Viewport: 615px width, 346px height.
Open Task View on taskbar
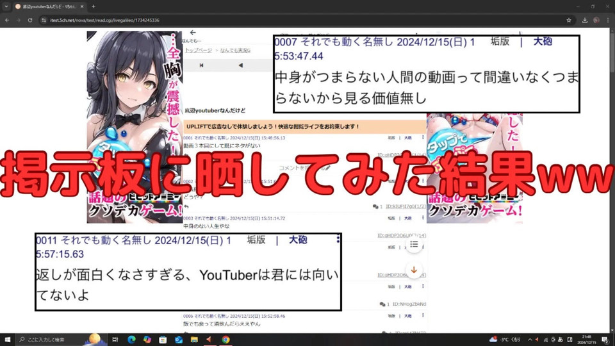(x=115, y=340)
